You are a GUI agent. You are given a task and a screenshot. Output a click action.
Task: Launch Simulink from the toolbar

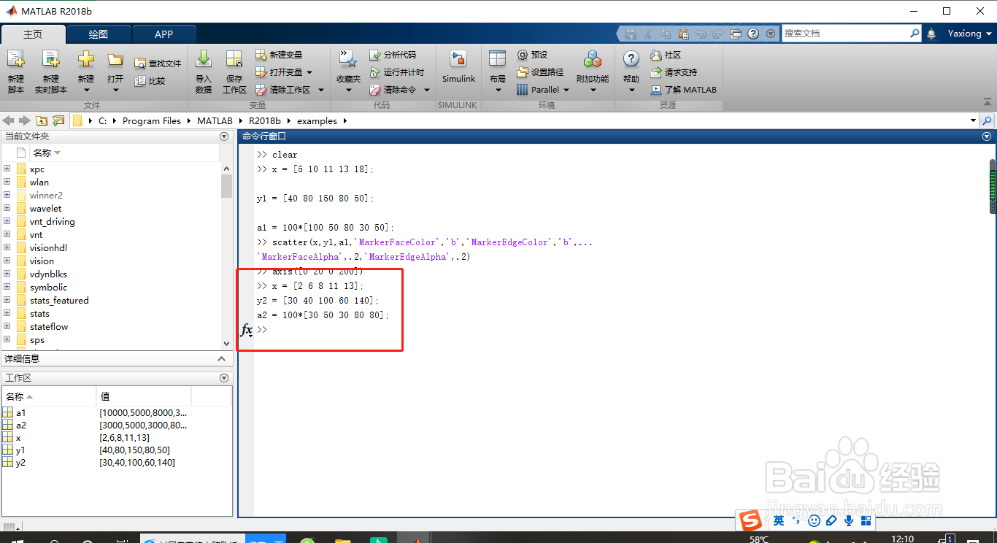458,68
